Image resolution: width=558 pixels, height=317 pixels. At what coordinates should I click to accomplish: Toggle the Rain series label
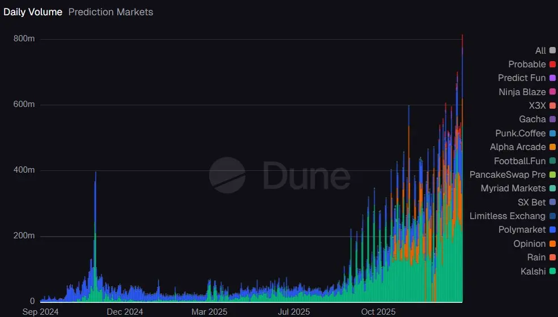536,257
